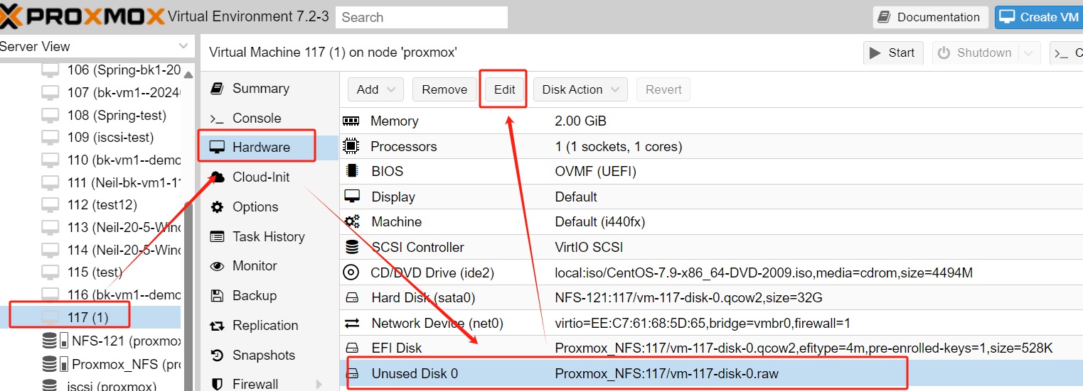
Task: Click the Firewall shield icon
Action: click(x=217, y=384)
